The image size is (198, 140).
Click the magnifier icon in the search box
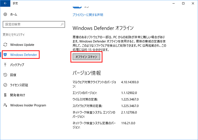(62, 24)
